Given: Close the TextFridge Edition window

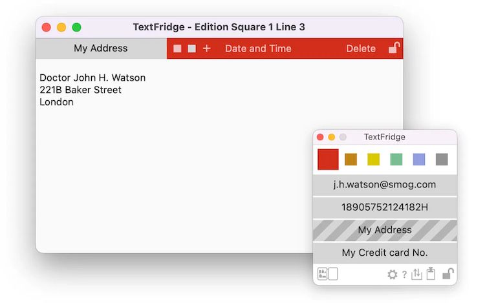Looking at the screenshot, I should [x=47, y=27].
